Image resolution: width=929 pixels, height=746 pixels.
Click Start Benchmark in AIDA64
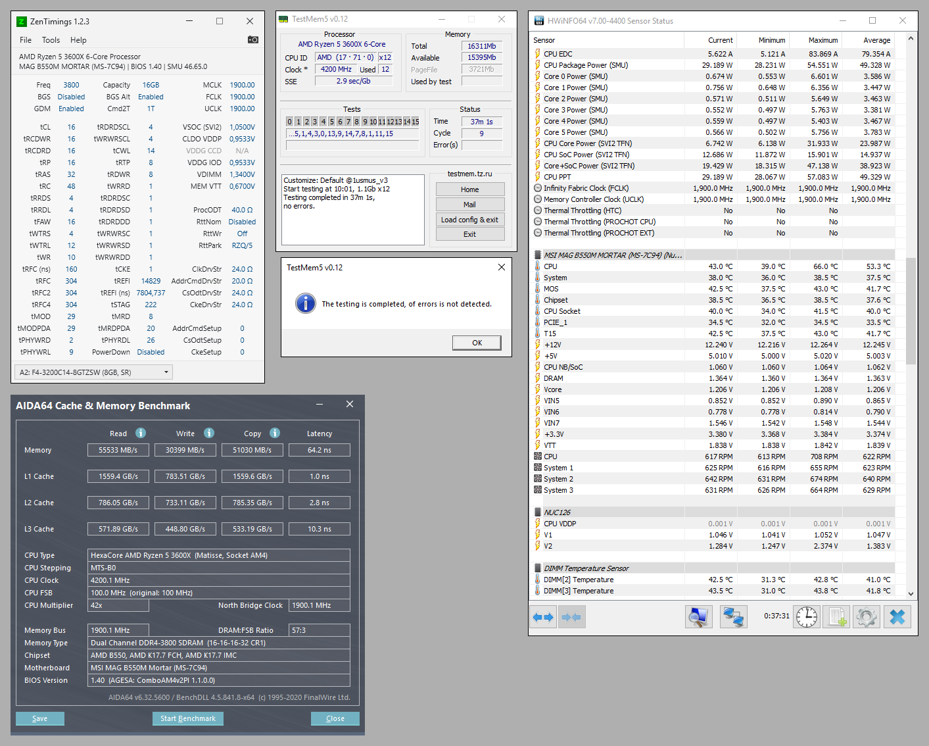(x=188, y=718)
